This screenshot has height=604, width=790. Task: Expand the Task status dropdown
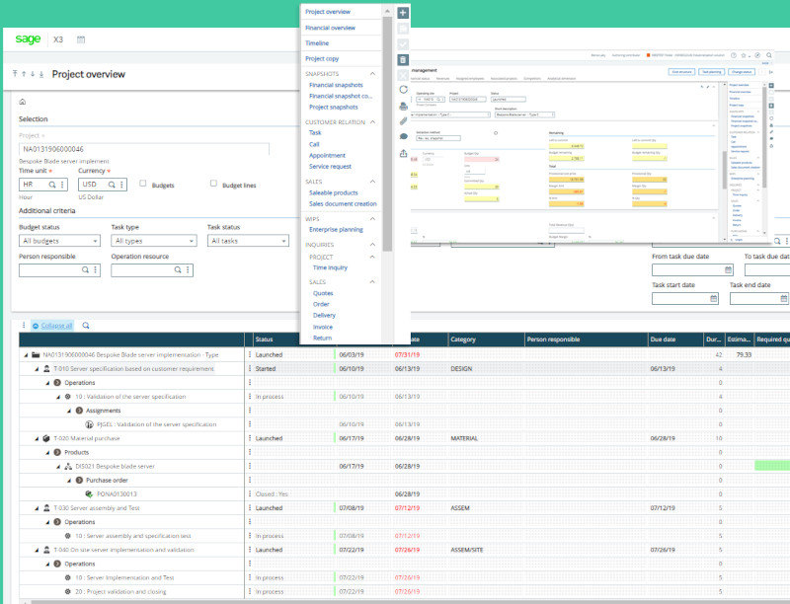[x=247, y=241]
